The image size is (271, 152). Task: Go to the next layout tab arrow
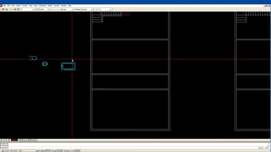[x=6, y=140]
